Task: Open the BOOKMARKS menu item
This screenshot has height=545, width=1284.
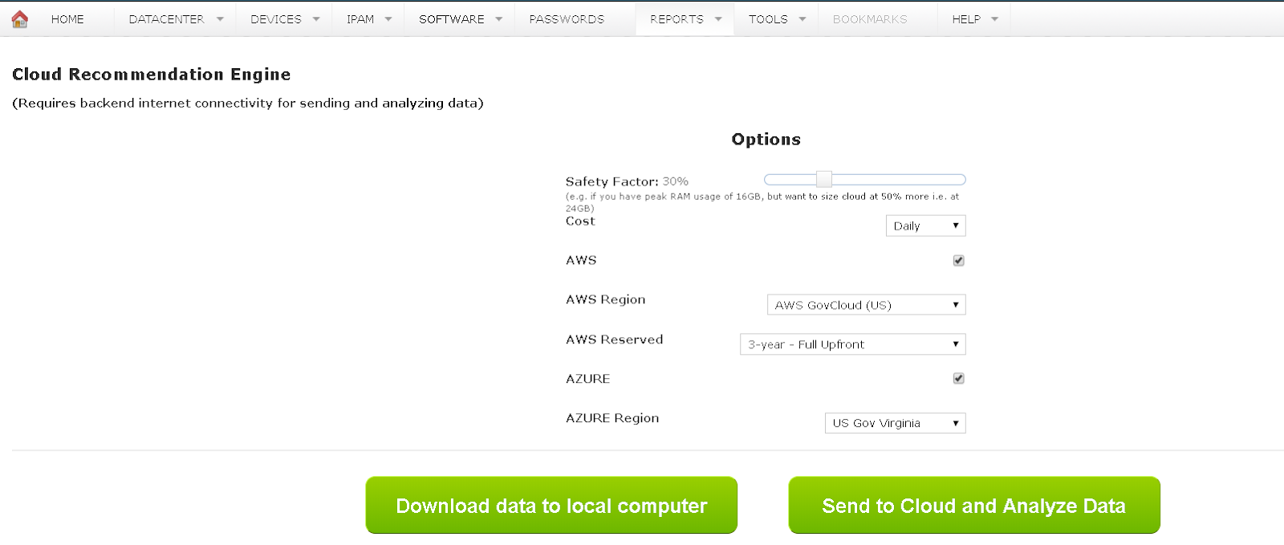Action: click(x=870, y=19)
